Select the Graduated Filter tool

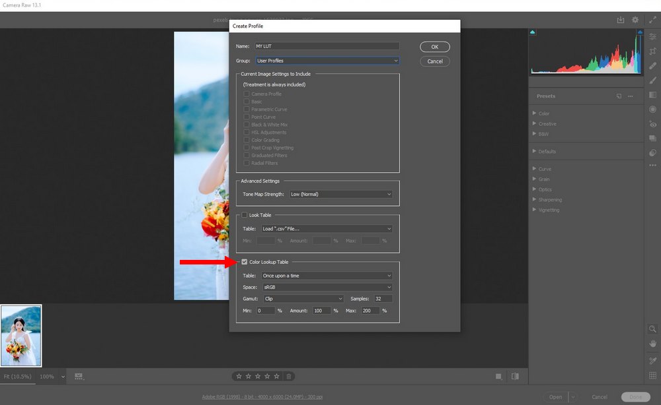tap(652, 94)
